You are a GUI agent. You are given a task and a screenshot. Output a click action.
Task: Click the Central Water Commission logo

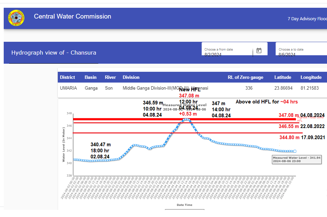click(x=16, y=19)
